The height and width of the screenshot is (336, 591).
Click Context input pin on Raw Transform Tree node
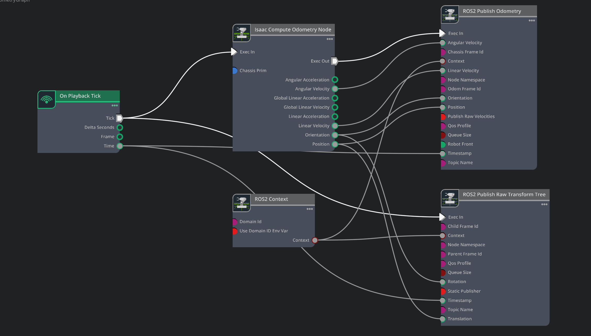443,235
